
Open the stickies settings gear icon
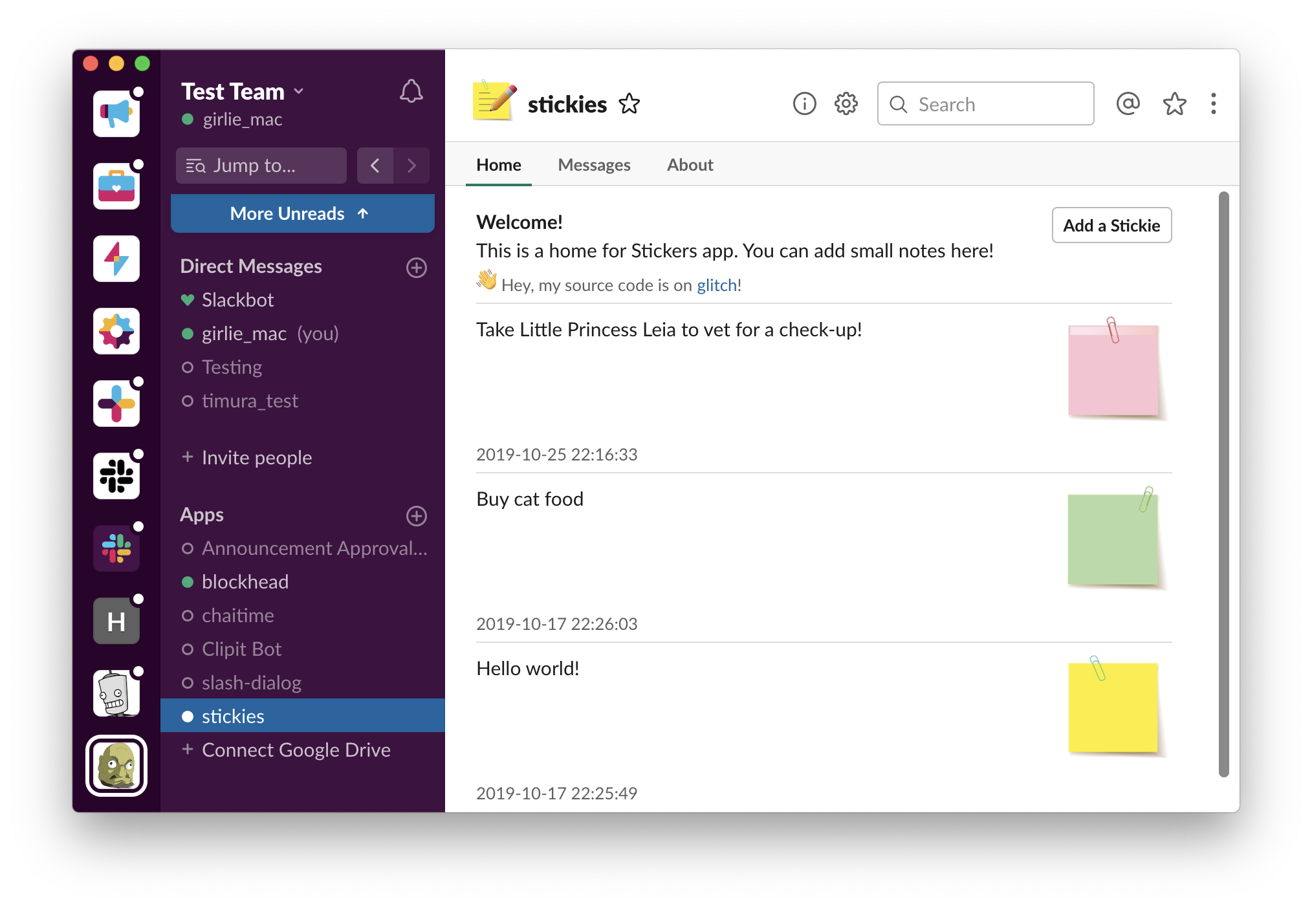845,103
